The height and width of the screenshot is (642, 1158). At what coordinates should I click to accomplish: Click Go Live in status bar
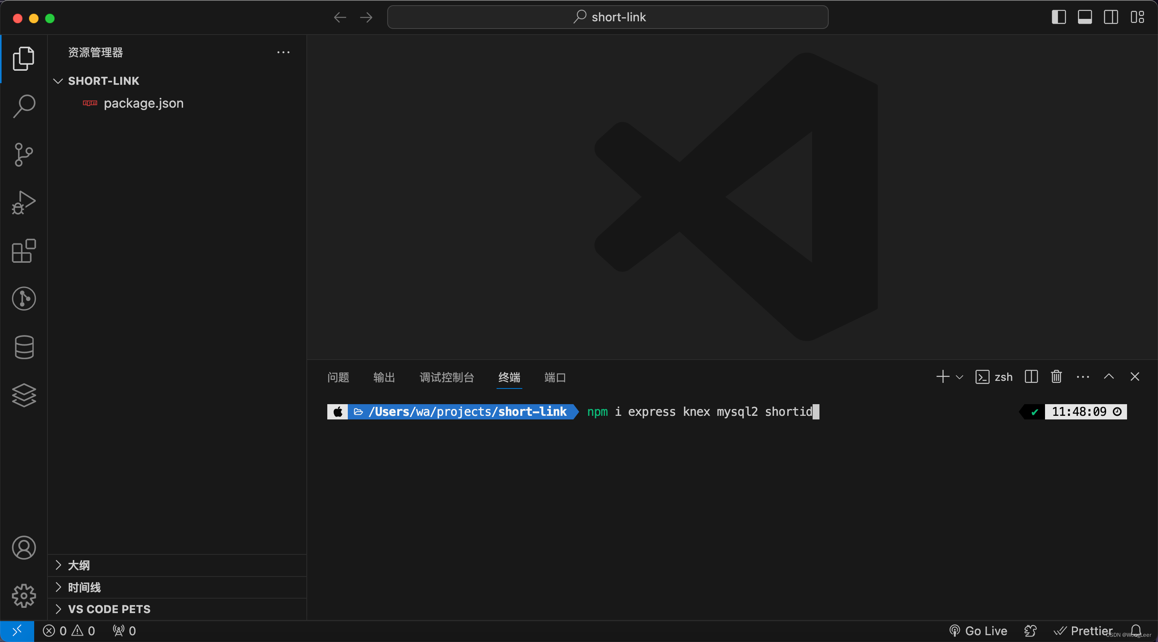coord(979,631)
